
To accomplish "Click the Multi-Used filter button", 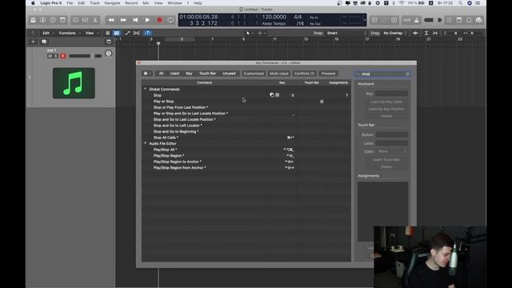I will point(279,74).
